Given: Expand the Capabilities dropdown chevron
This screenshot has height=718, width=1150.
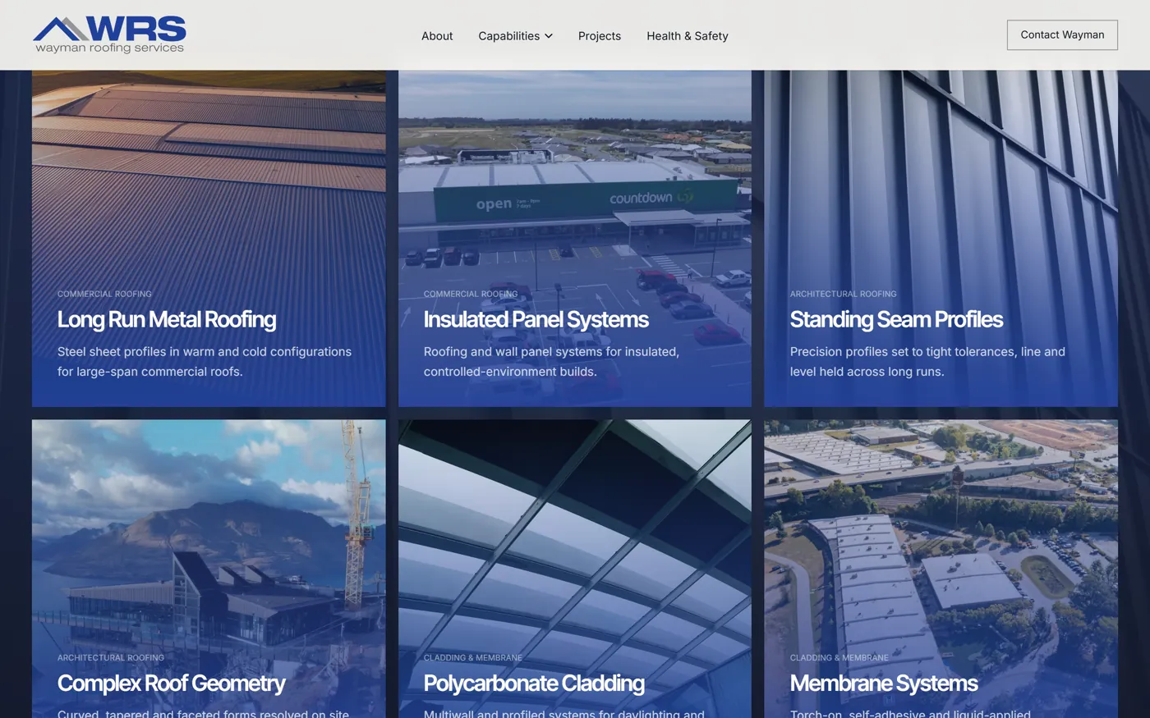Looking at the screenshot, I should click(x=549, y=36).
